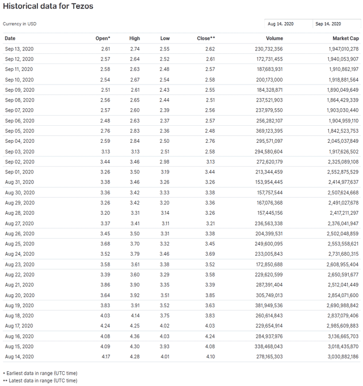Click the Earliest data in range footnote
This screenshot has height=386, width=363.
[40, 373]
